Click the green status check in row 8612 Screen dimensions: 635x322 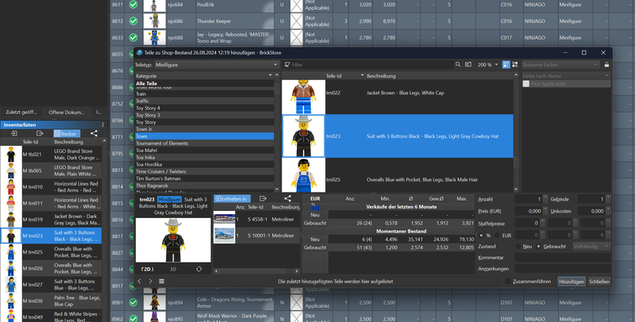click(133, 21)
